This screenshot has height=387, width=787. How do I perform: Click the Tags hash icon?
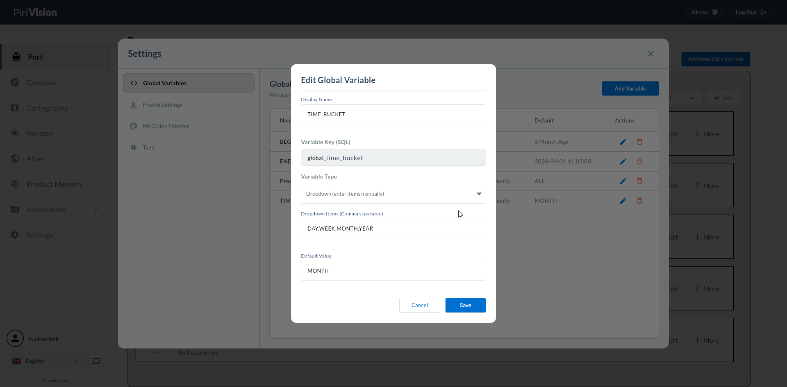click(x=134, y=147)
